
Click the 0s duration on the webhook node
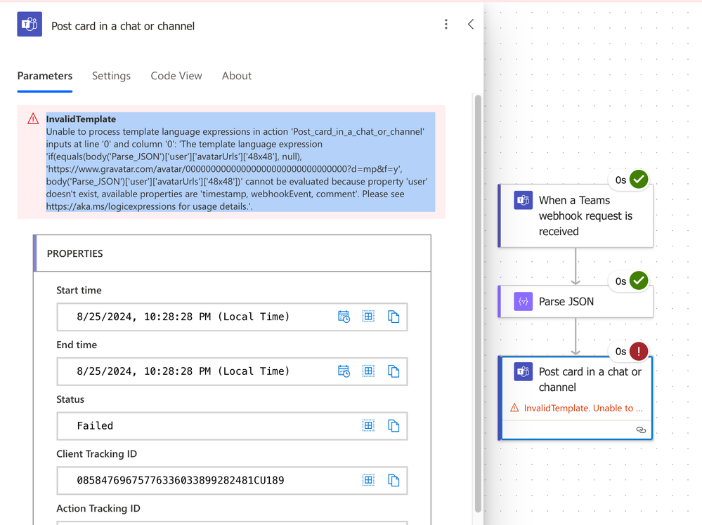[x=620, y=180]
